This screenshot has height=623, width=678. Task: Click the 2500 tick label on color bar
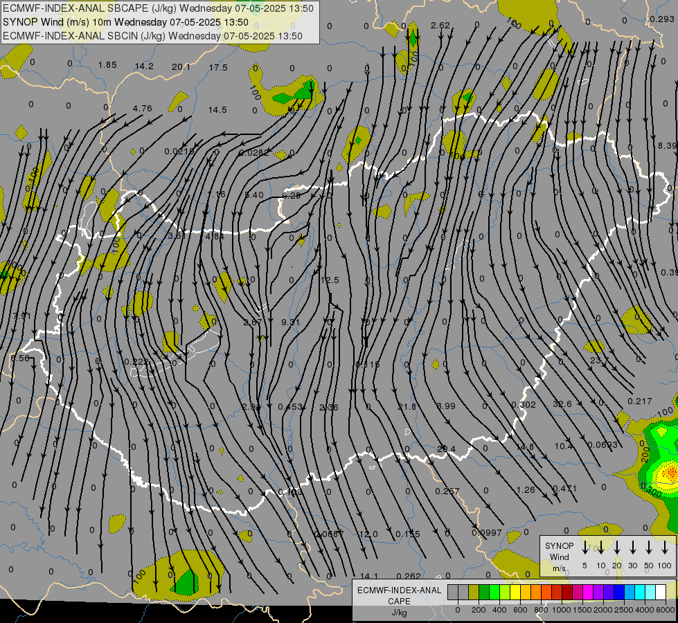pos(624,610)
